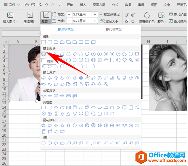Screen dimensions: 188x166
Task: Select the smiley face crop shape
Action: tap(118, 60)
